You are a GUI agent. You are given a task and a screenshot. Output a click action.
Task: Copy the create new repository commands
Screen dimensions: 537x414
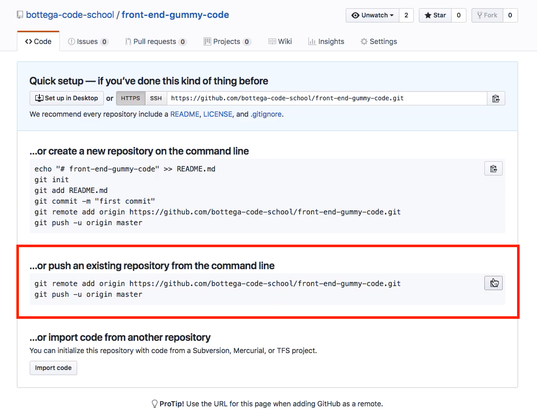point(493,168)
